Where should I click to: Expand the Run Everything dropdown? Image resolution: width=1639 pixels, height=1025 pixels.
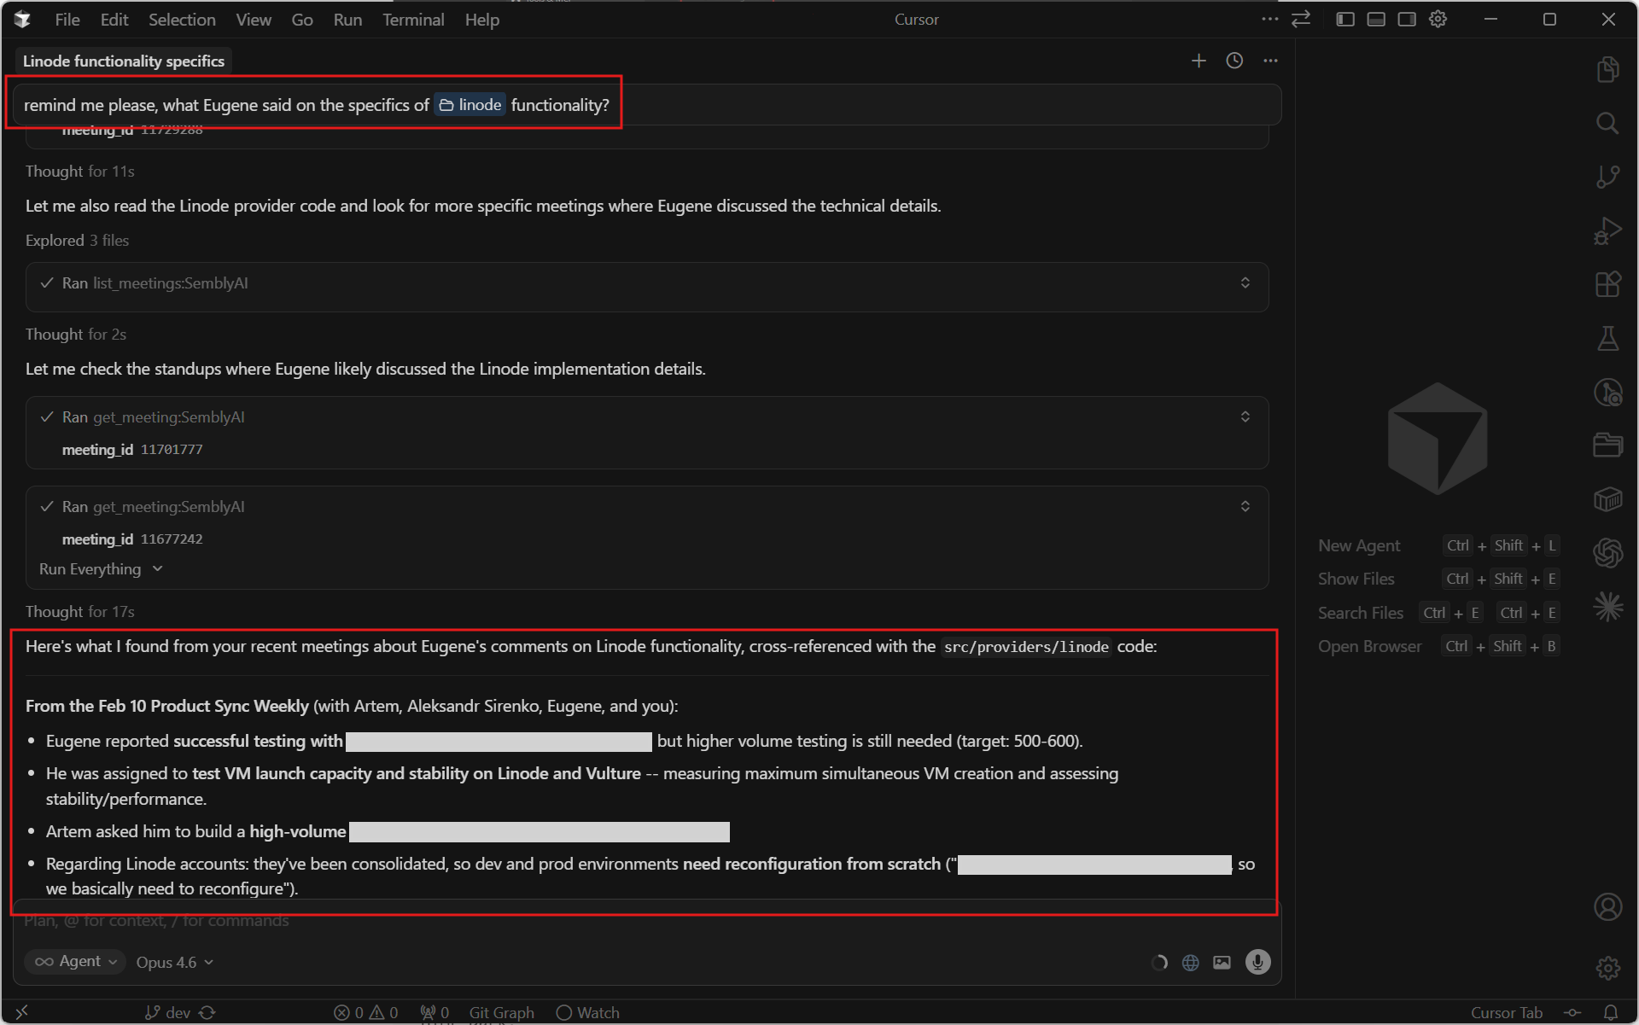pyautogui.click(x=100, y=569)
